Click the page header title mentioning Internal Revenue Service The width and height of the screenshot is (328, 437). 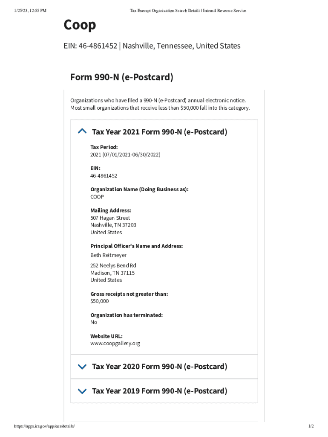point(188,11)
